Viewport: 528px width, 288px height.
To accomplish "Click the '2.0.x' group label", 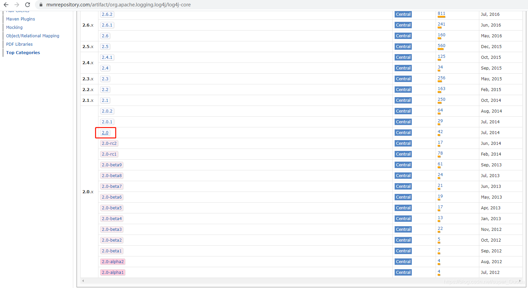I will (88, 192).
